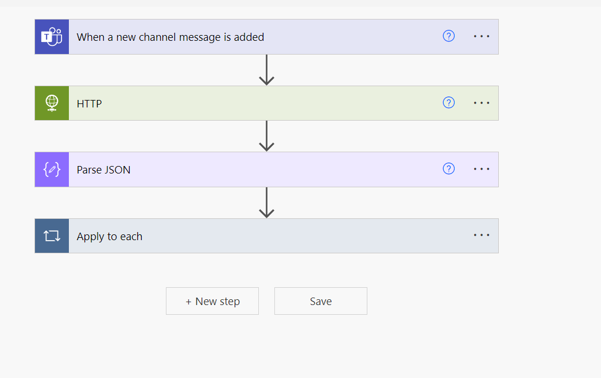Click the New step button

(212, 300)
